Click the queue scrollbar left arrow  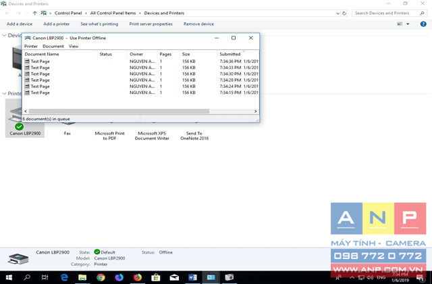(26, 111)
